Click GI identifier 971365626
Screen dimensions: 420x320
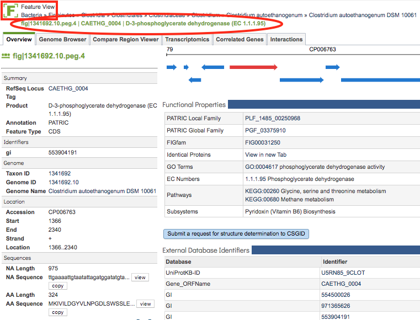336,306
